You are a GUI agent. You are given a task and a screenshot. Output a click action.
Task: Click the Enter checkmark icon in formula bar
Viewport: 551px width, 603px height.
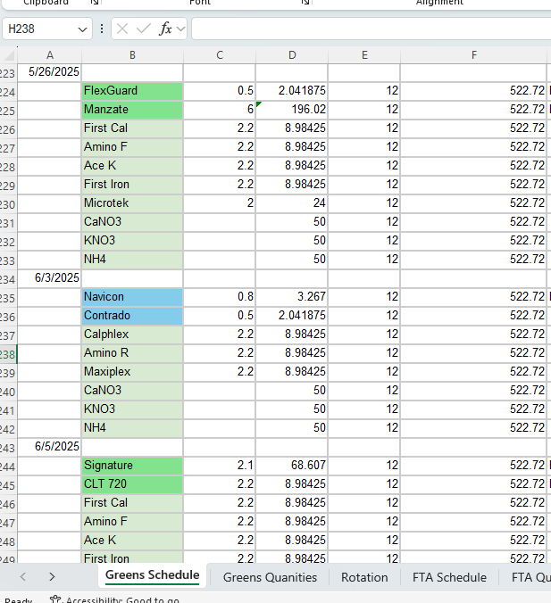coord(144,29)
